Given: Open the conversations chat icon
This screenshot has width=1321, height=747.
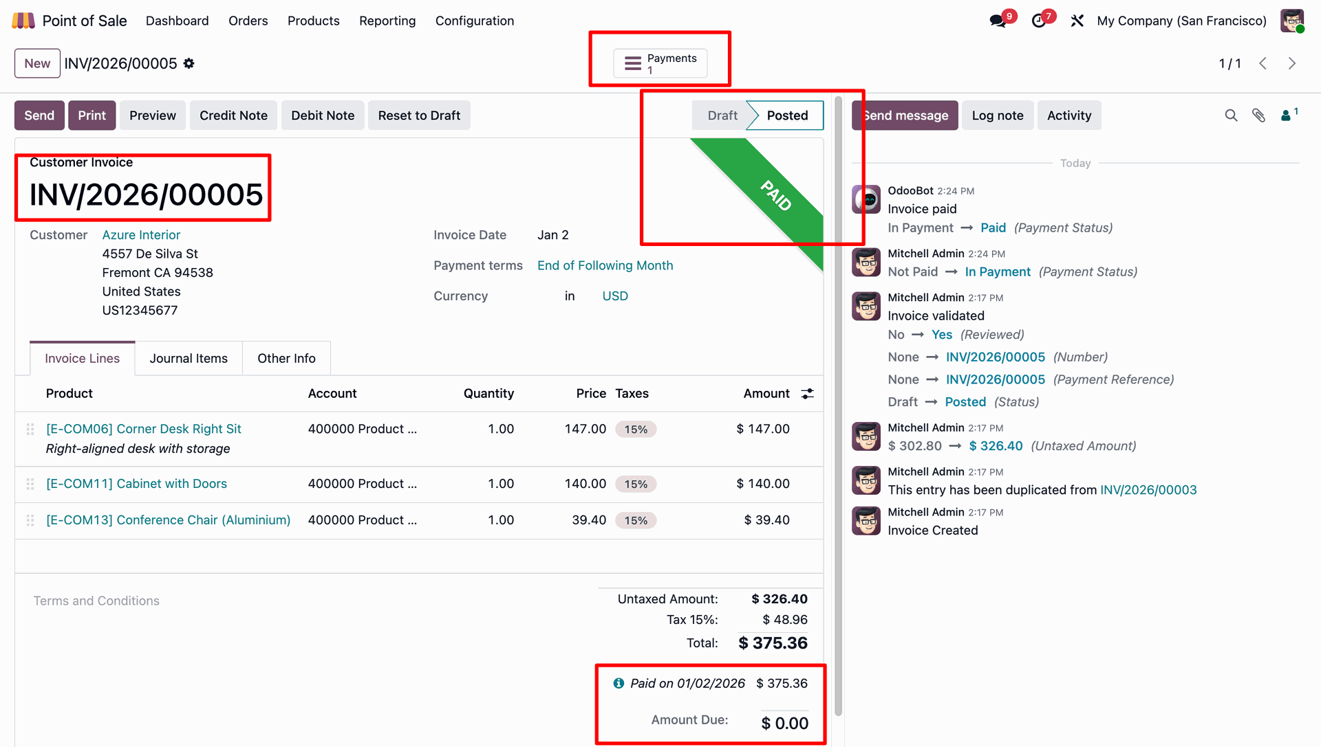Looking at the screenshot, I should point(997,21).
